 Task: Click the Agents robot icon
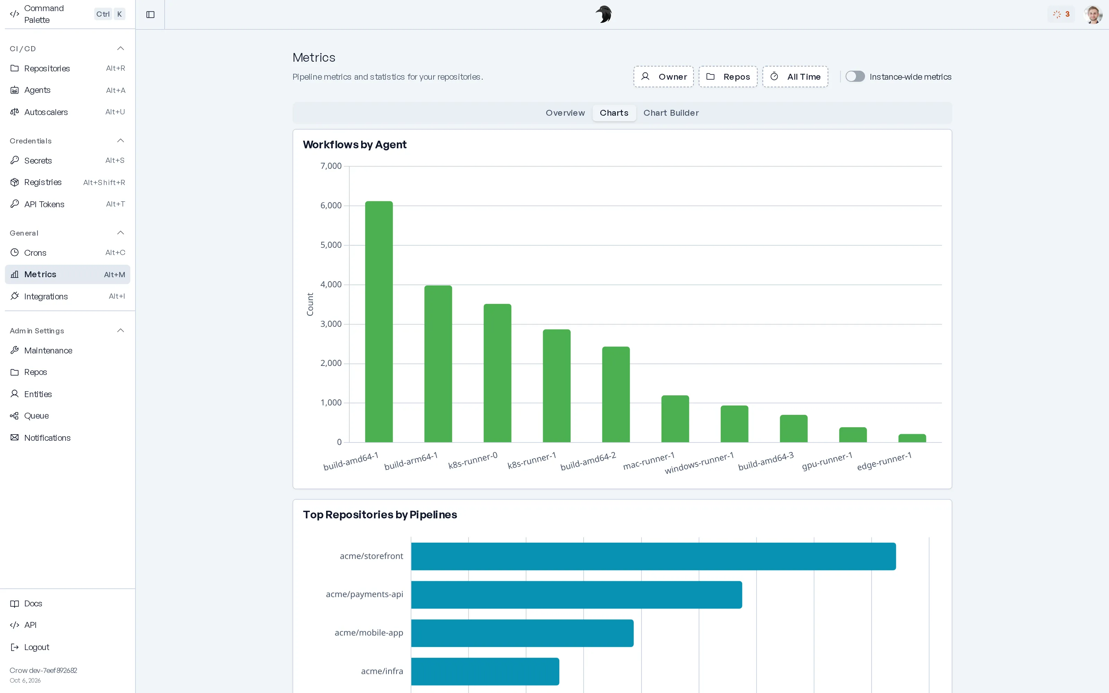pos(15,90)
